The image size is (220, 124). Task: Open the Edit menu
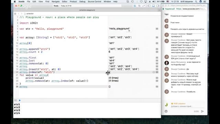pyautogui.click(x=34, y=1)
